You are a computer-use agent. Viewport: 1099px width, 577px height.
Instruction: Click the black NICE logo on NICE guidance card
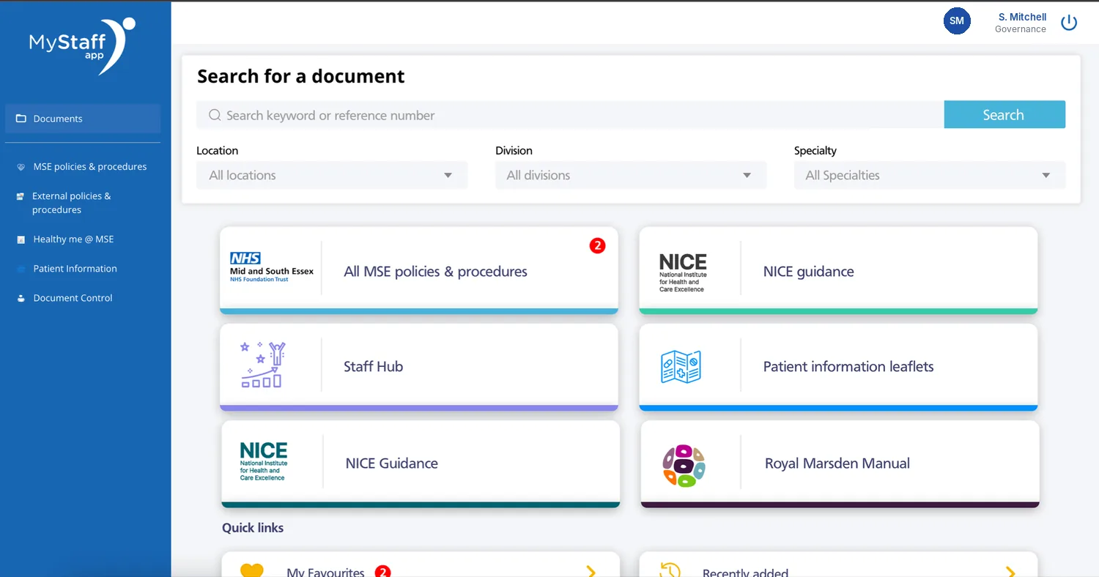tap(683, 272)
